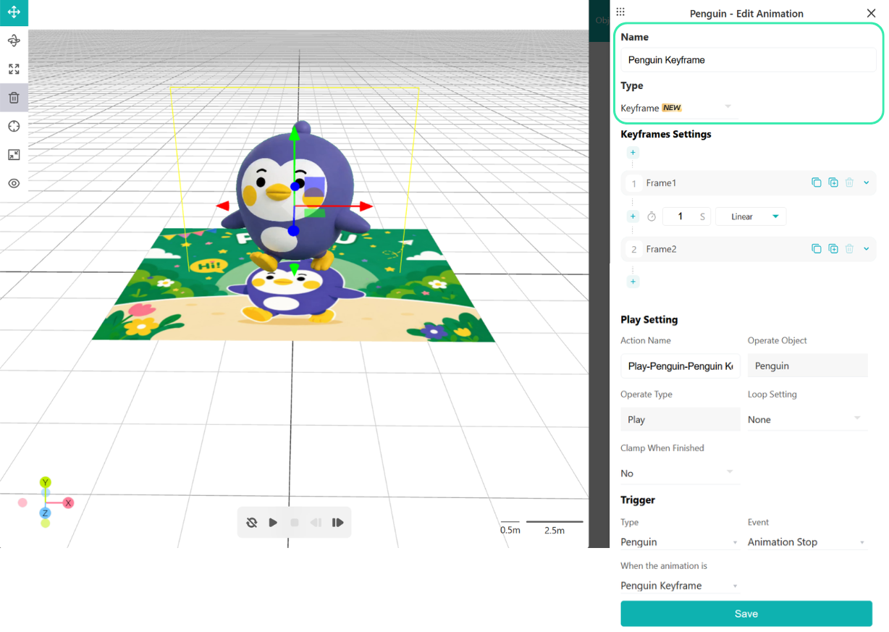The height and width of the screenshot is (632, 889).
Task: Open the Clamp When Finished dropdown
Action: 681,473
